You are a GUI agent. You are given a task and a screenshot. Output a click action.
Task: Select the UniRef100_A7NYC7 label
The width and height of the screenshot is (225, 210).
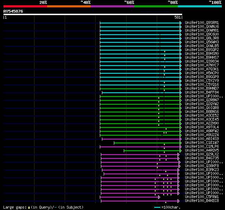point(202,65)
